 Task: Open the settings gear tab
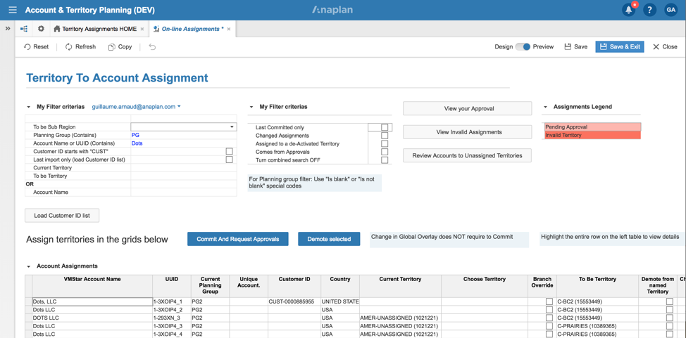(x=41, y=29)
